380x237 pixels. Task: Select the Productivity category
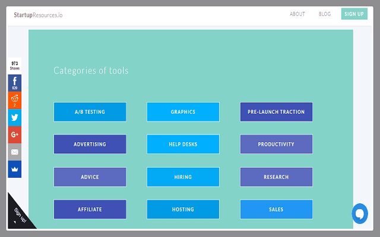[276, 144]
